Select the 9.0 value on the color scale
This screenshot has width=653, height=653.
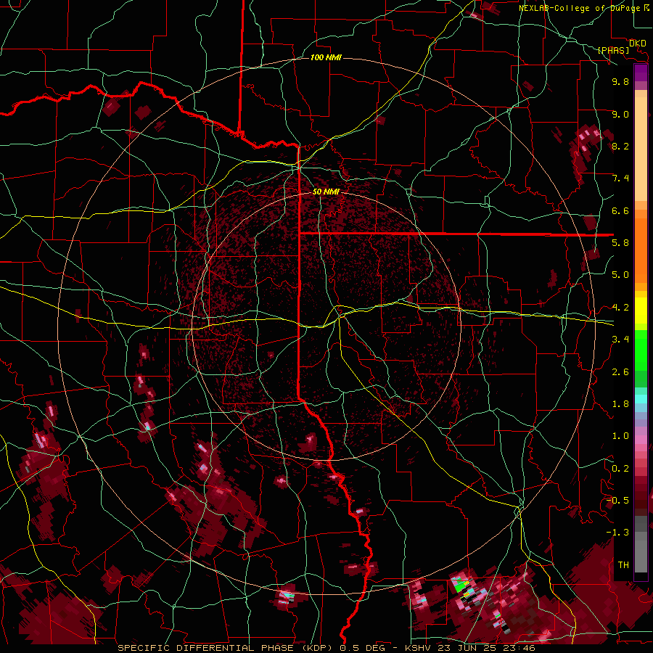[x=620, y=114]
